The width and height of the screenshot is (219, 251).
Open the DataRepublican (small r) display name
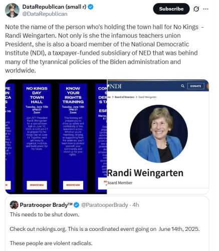pyautogui.click(x=54, y=7)
